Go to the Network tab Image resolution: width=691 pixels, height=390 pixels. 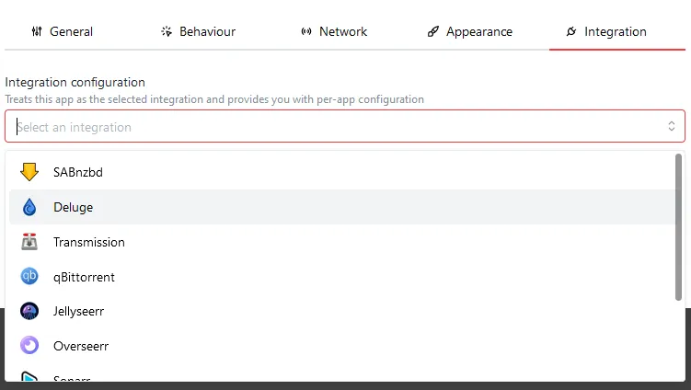tap(334, 31)
